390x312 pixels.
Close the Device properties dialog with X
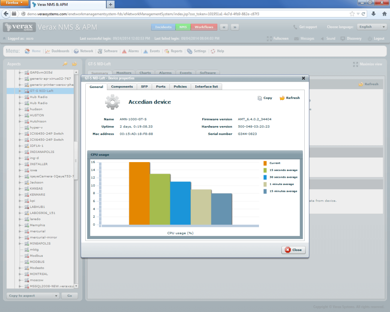click(x=304, y=78)
